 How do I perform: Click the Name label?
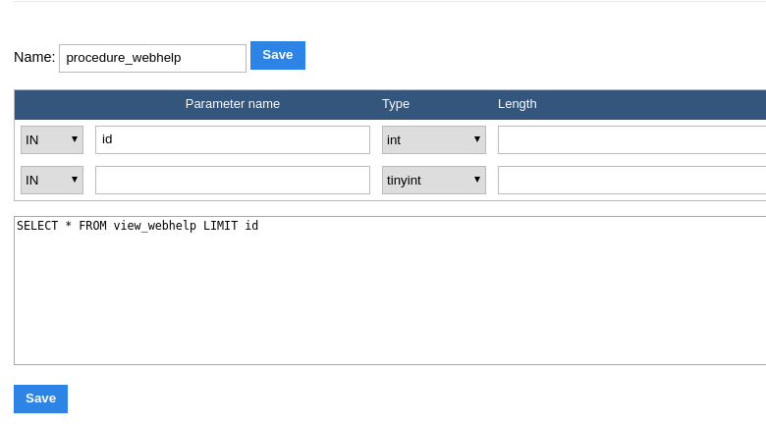coord(34,57)
